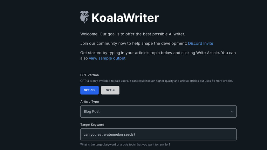Image resolution: width=267 pixels, height=150 pixels.
Task: Click the Article Type label
Action: tap(89, 102)
